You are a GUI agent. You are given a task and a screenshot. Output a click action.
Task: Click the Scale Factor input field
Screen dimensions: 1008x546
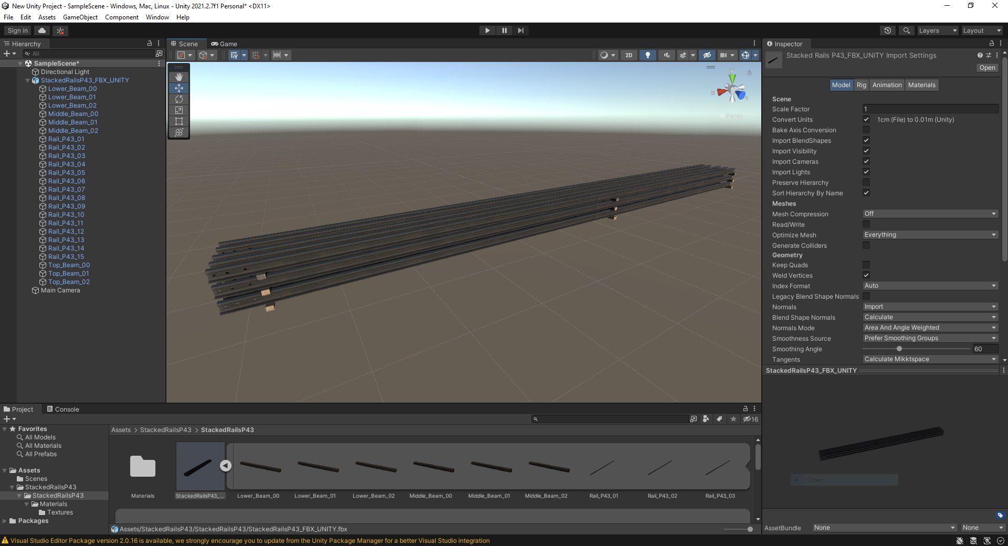pos(930,109)
